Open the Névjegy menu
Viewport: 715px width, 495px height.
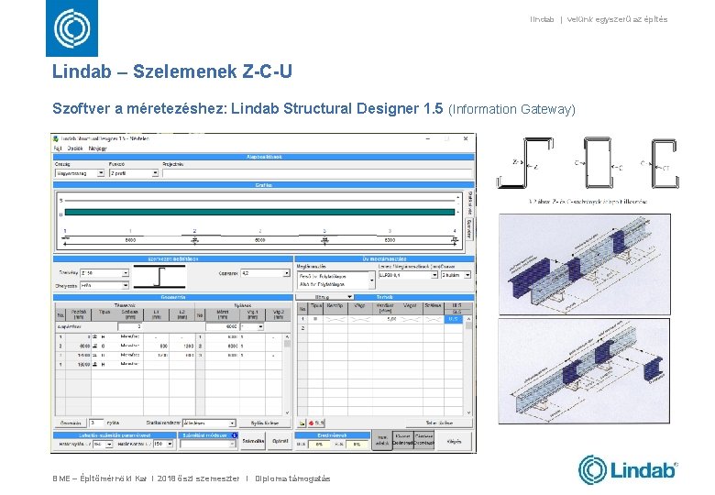coord(97,148)
